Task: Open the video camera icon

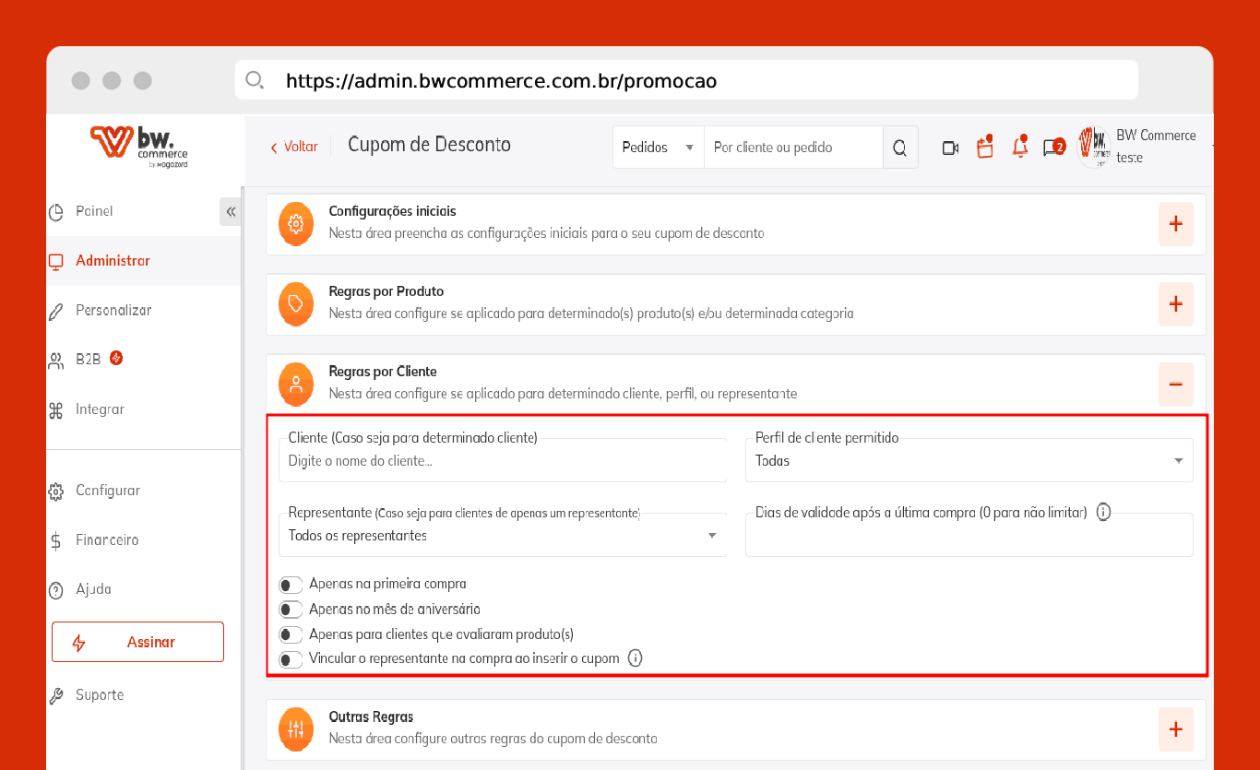Action: 950,148
